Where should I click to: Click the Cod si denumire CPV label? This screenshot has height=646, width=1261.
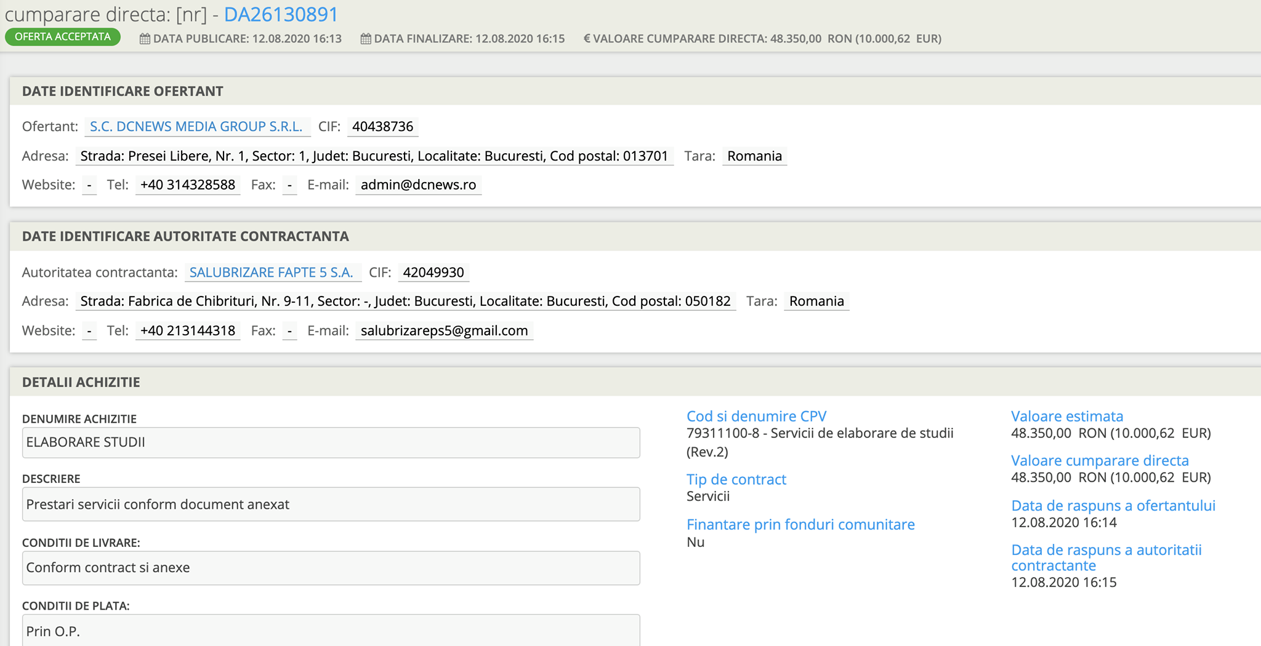coord(757,417)
